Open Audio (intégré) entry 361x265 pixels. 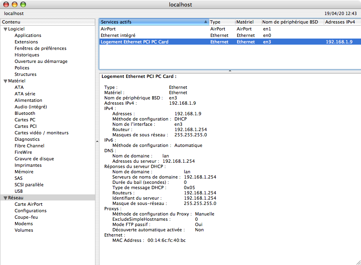pos(30,107)
